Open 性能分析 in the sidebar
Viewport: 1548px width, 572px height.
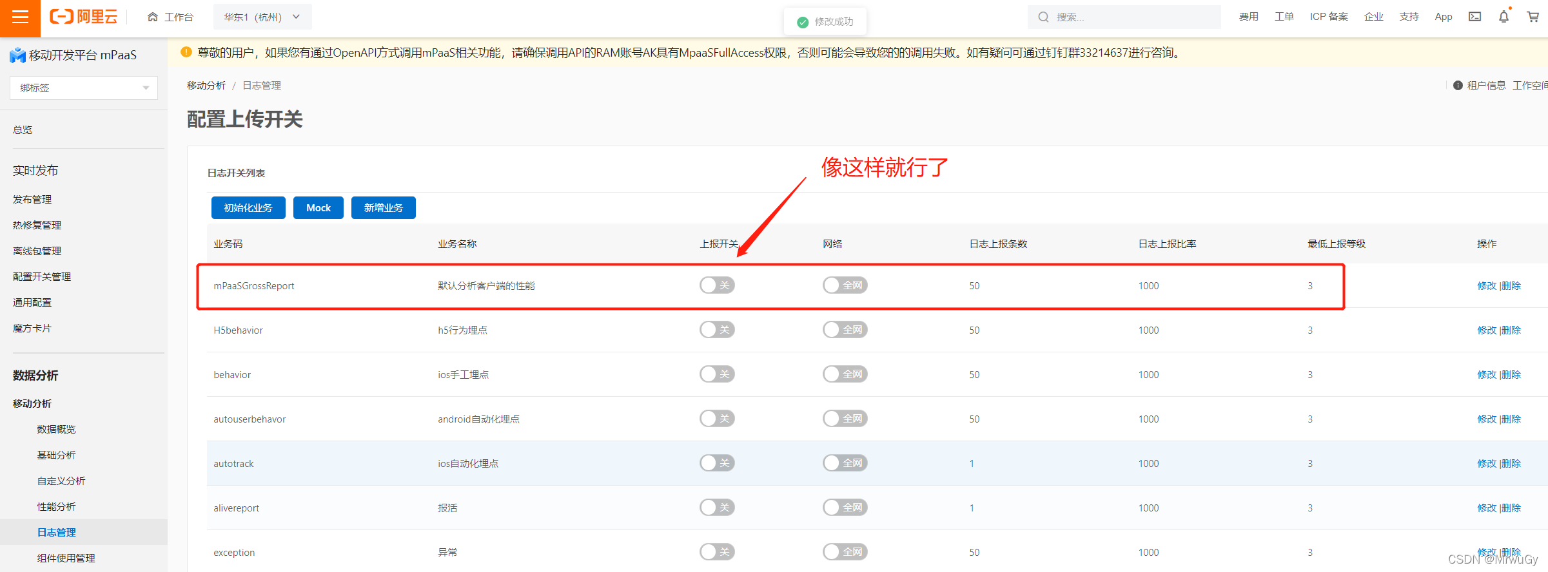coord(56,507)
